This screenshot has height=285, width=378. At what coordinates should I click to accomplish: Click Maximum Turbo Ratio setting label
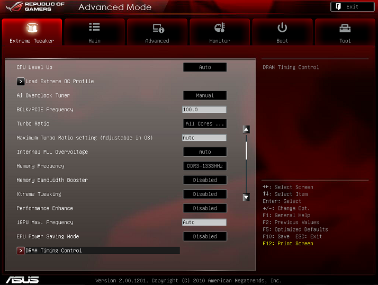tap(84, 138)
